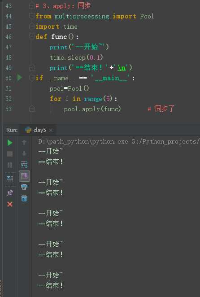Click the Restore Layout icon in Run panel
This screenshot has height=297, width=200.
click(10, 179)
